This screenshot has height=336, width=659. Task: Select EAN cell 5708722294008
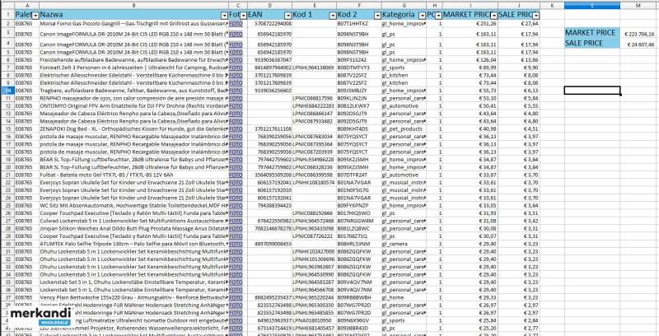point(269,24)
